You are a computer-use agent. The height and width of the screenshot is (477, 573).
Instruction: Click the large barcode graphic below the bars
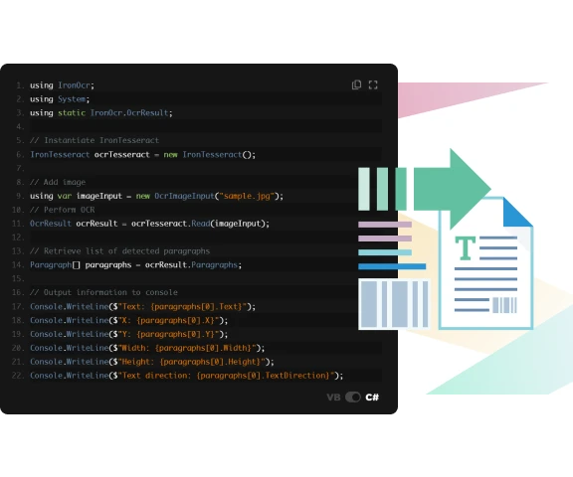point(394,304)
